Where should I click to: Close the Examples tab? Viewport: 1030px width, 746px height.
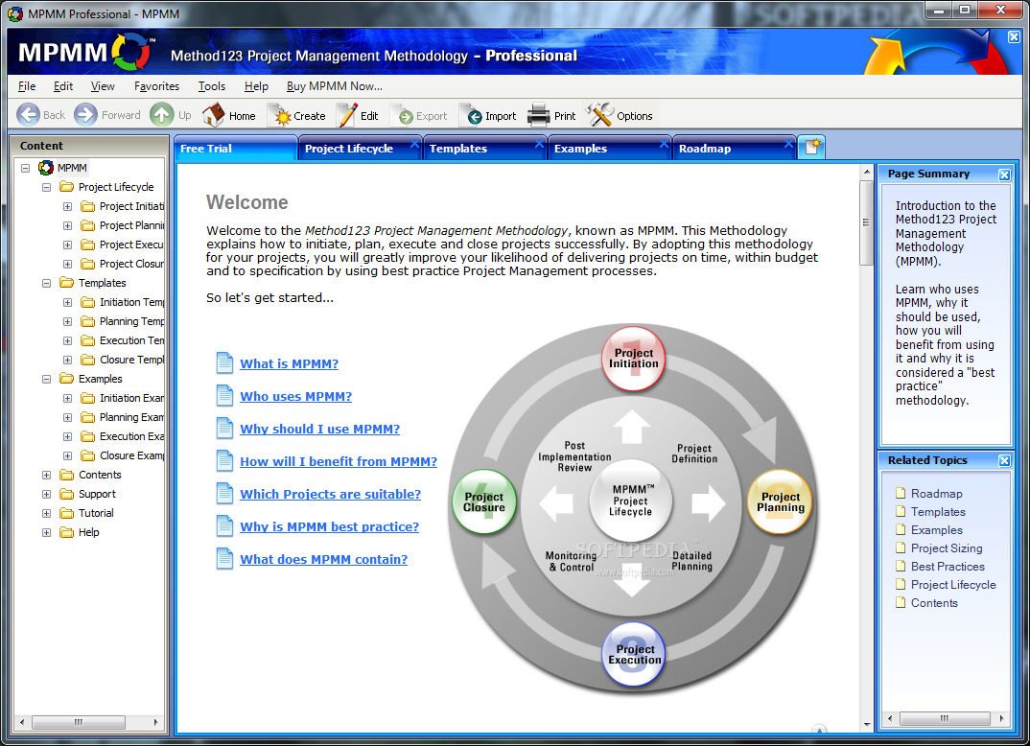664,143
